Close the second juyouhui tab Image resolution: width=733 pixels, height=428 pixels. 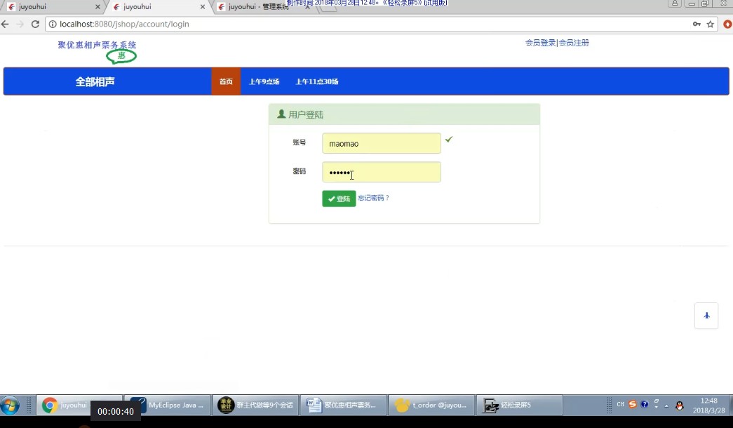pyautogui.click(x=203, y=7)
